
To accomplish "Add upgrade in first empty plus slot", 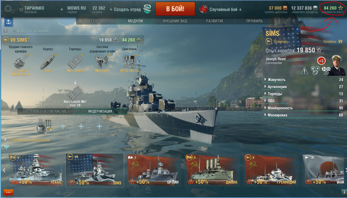I will click(x=63, y=126).
